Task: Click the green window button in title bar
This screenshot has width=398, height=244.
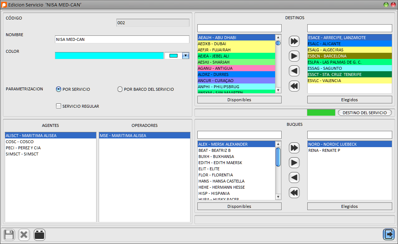Action: pyautogui.click(x=386, y=5)
